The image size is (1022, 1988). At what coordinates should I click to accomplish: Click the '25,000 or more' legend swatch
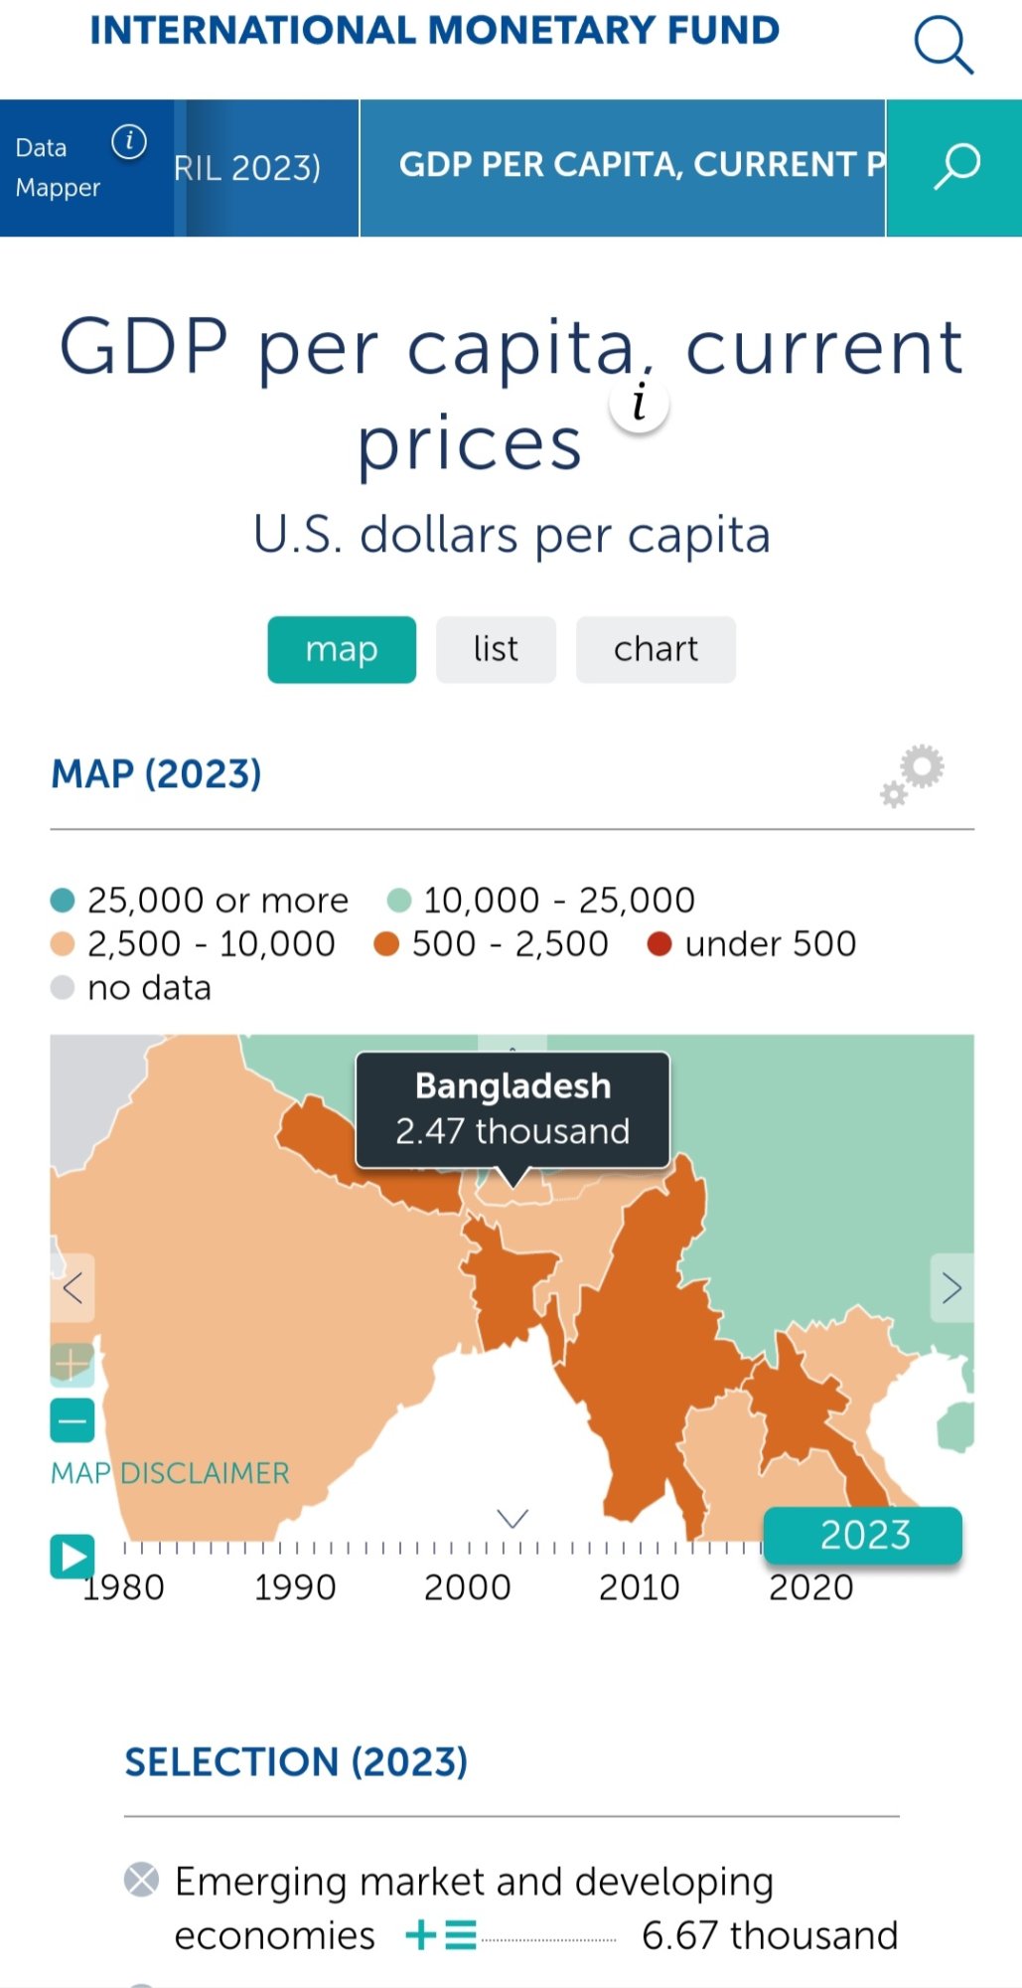coord(63,901)
